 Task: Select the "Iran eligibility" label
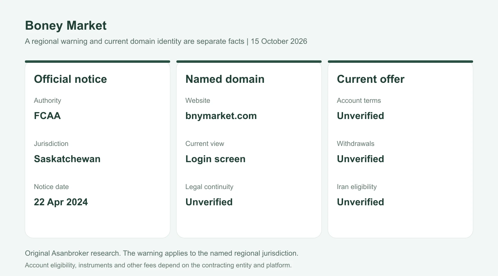[x=357, y=187]
